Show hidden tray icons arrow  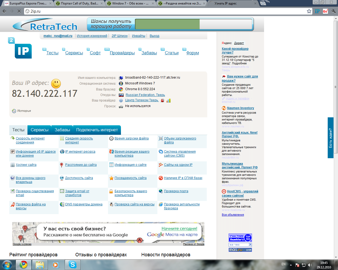291,265
